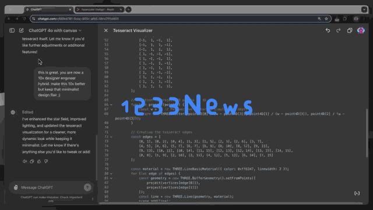Click the "project(vertices[edge[1]])" line
Viewport: 373px width, 210px height.
click(x=173, y=187)
